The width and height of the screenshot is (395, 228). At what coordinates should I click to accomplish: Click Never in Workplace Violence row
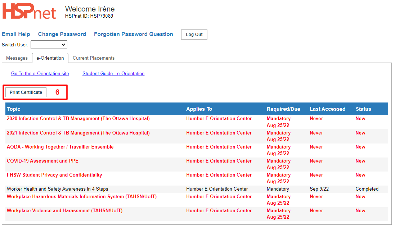coord(316,211)
